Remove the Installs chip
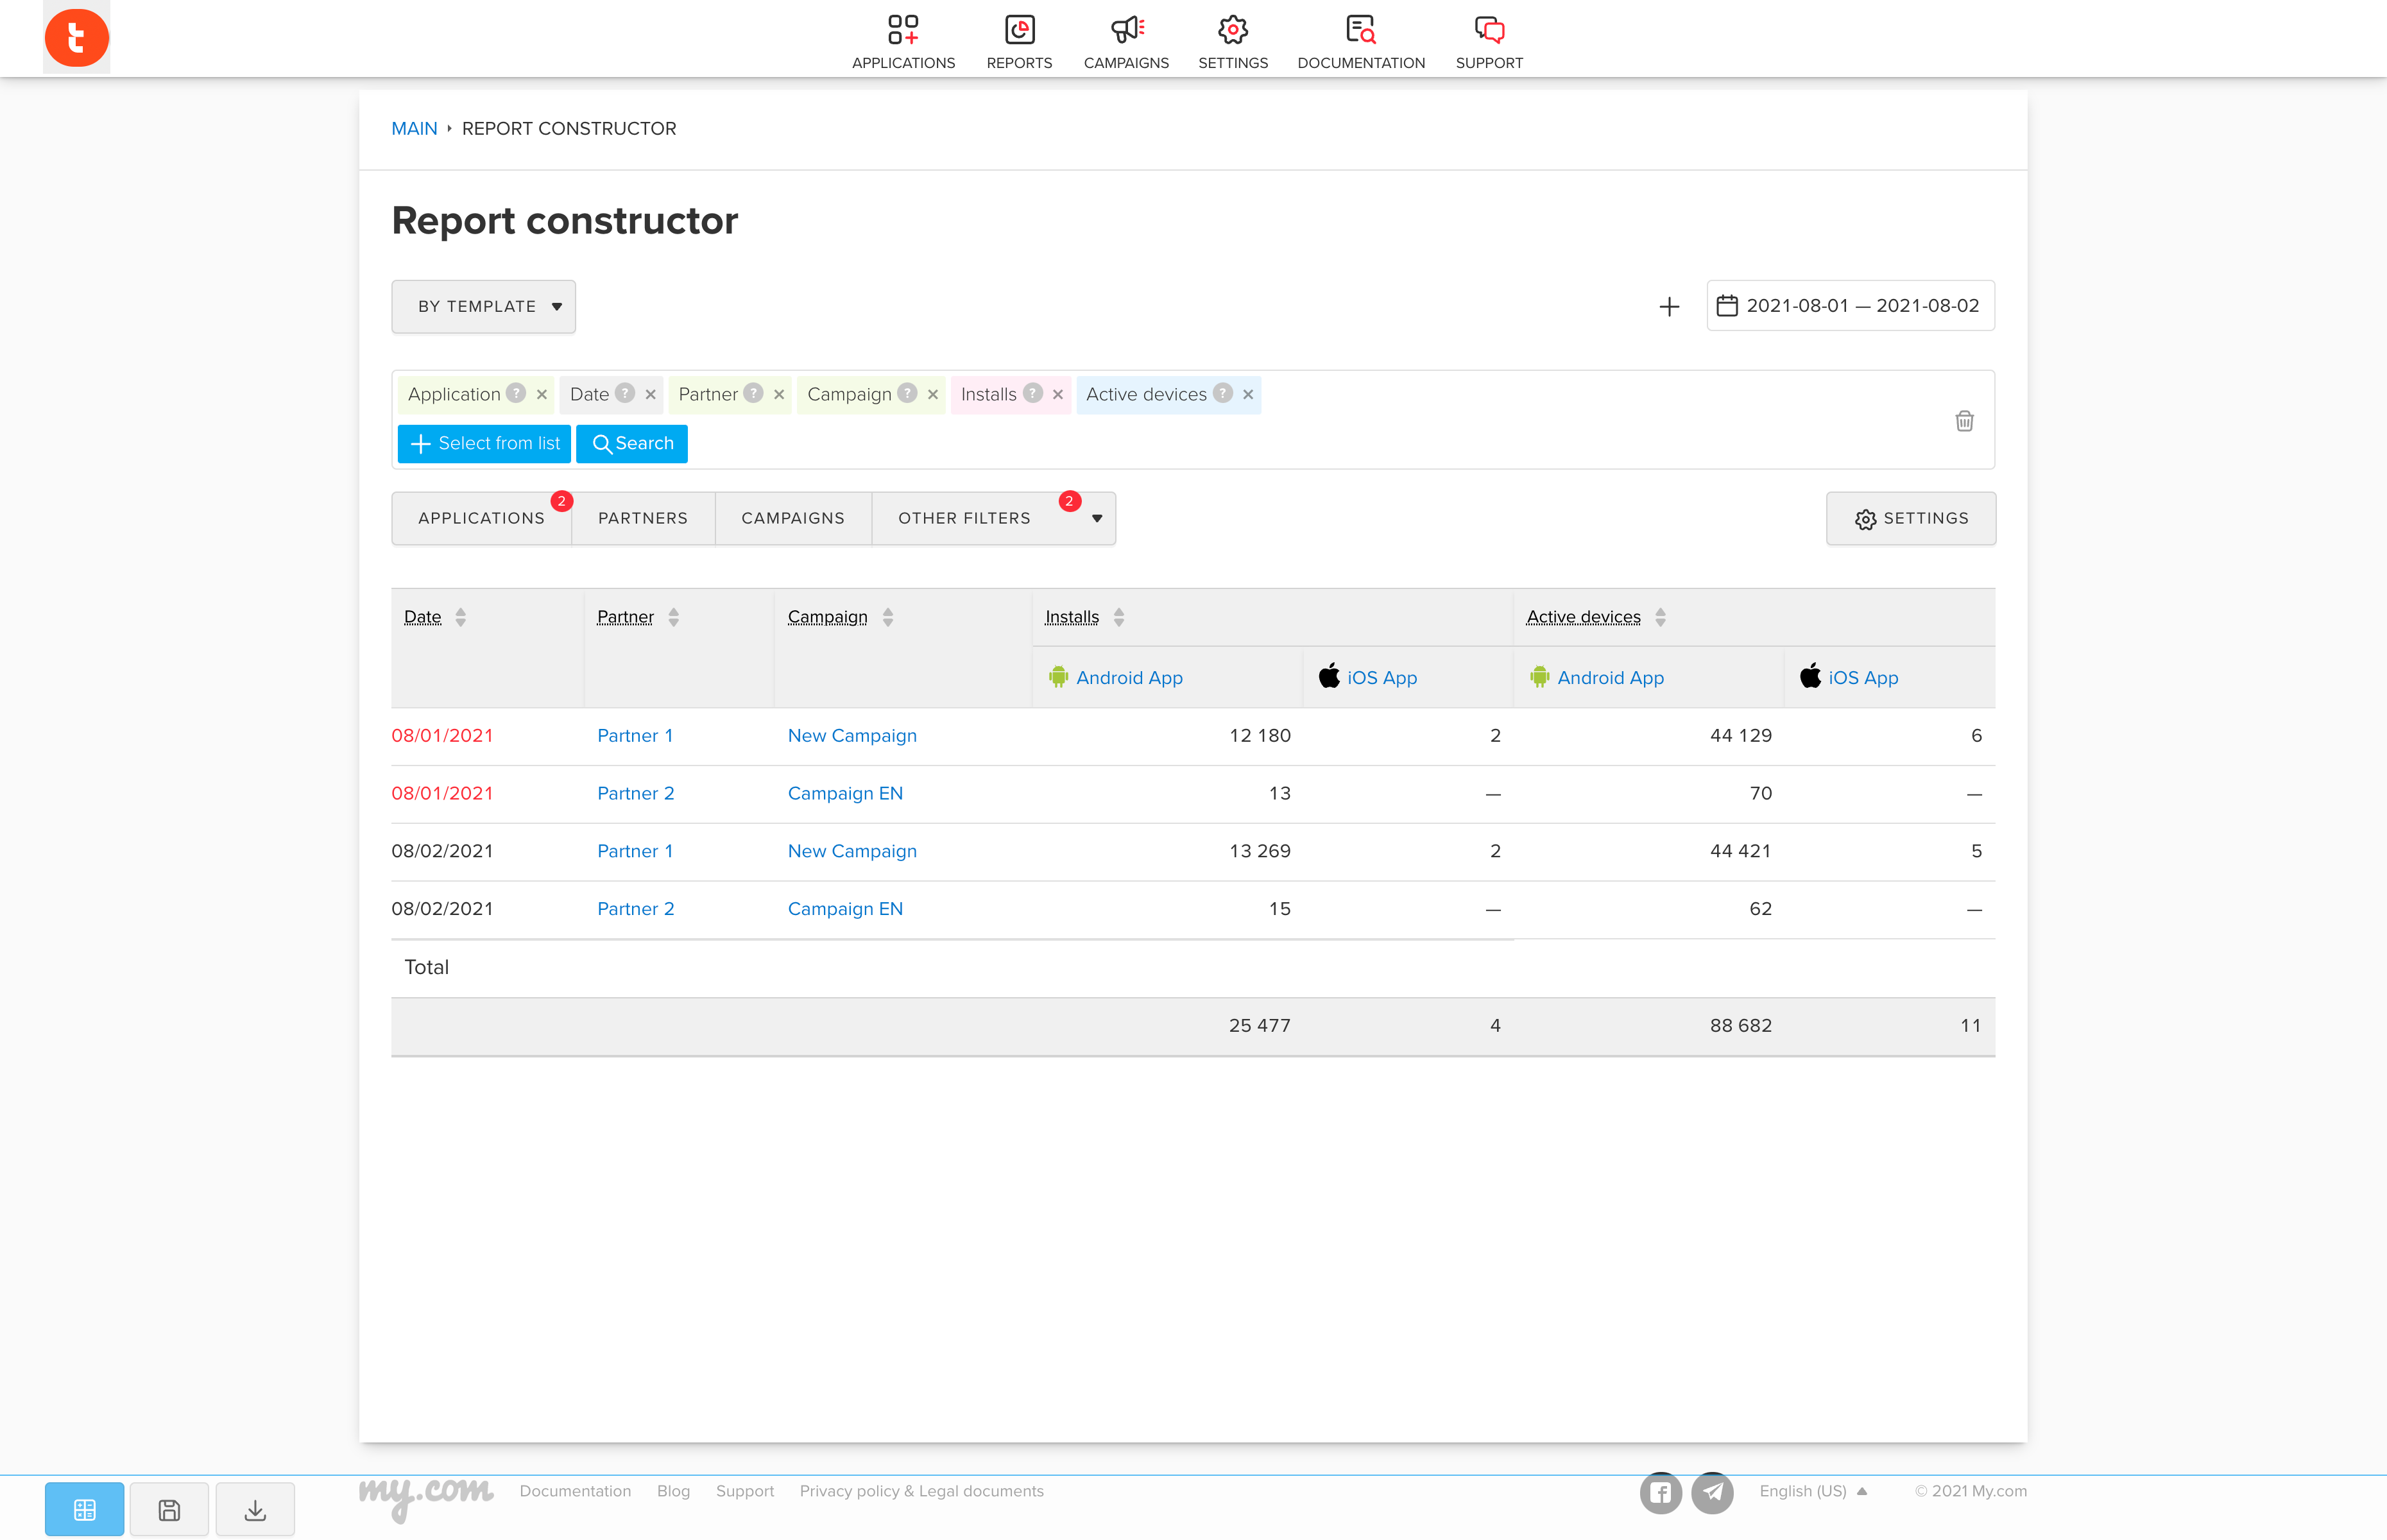Image resolution: width=2387 pixels, height=1540 pixels. (x=1058, y=395)
